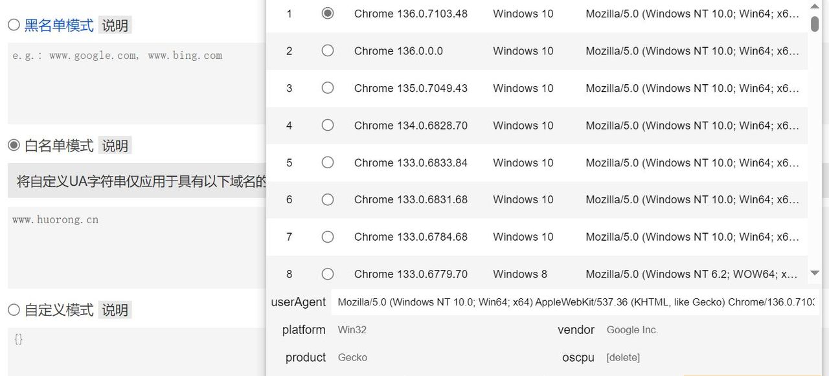Pick the Chrome 133.0.6833.84 entry radio
The height and width of the screenshot is (376, 829).
pyautogui.click(x=328, y=162)
